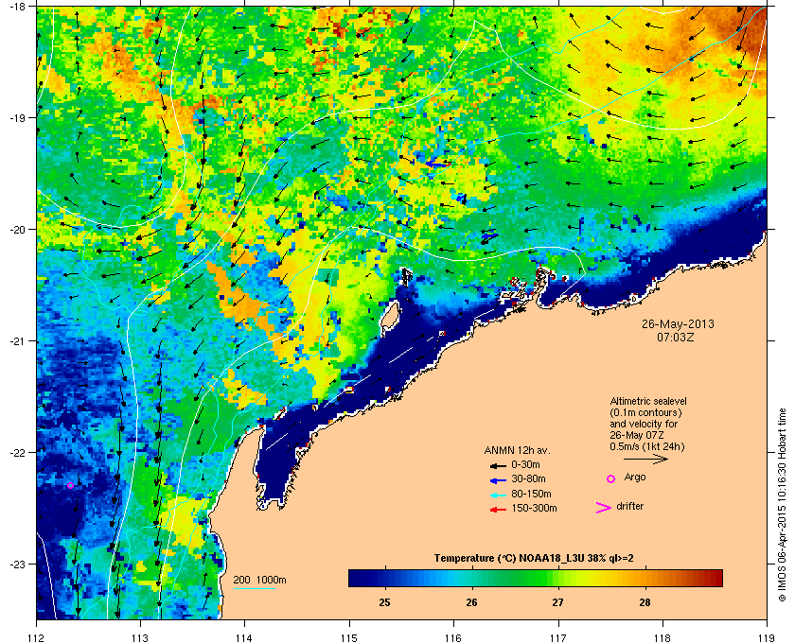The image size is (795, 643).
Task: Click the longitude axis label 117
Action: click(557, 637)
